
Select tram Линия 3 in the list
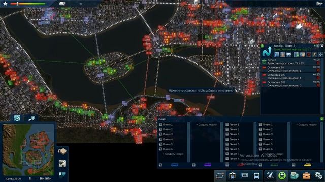234,134
